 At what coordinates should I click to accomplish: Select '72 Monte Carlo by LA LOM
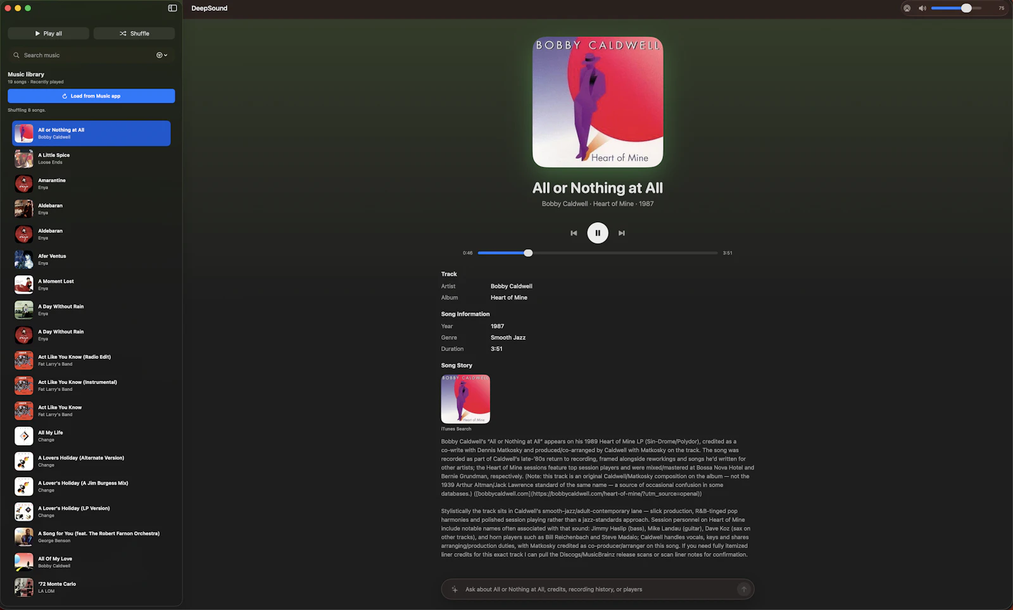click(x=91, y=587)
